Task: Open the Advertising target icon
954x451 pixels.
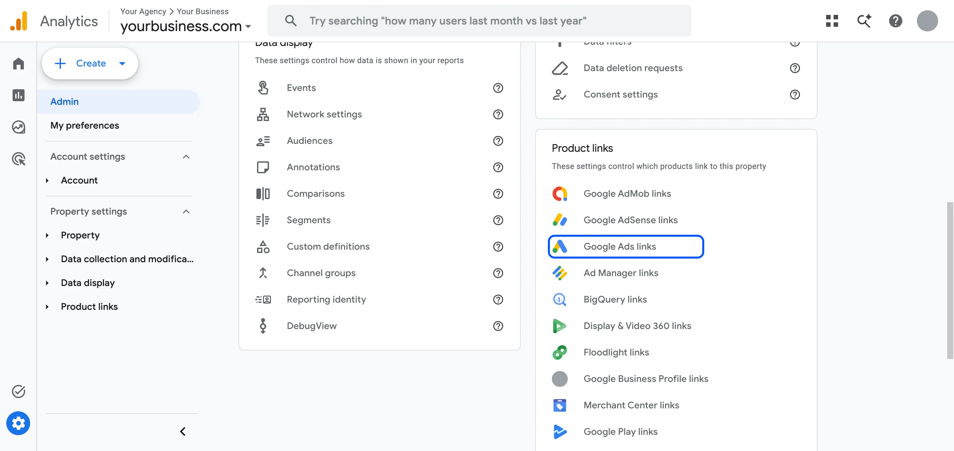Action: coord(18,159)
